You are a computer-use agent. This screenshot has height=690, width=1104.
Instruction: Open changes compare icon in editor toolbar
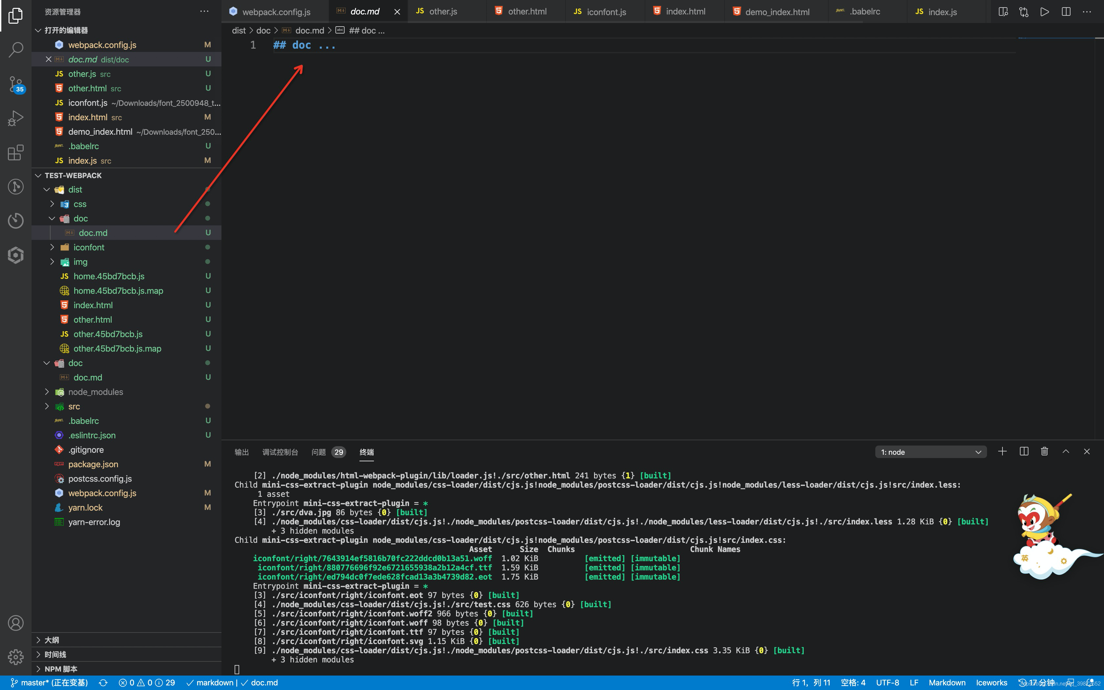coord(1024,12)
